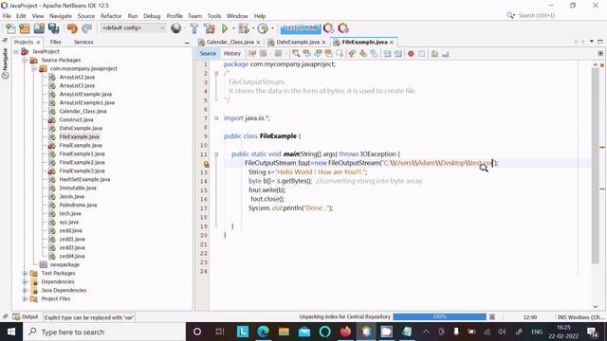Screen dimensions: 607x341
Task: Click the Clean and Build icon
Action: click(x=209, y=28)
